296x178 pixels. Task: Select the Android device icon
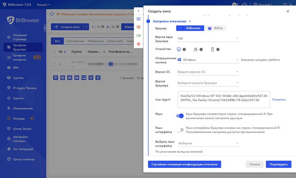pos(196,49)
